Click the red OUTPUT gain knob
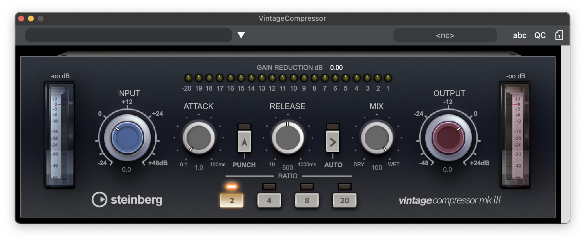This screenshot has width=585, height=241. coord(448,138)
